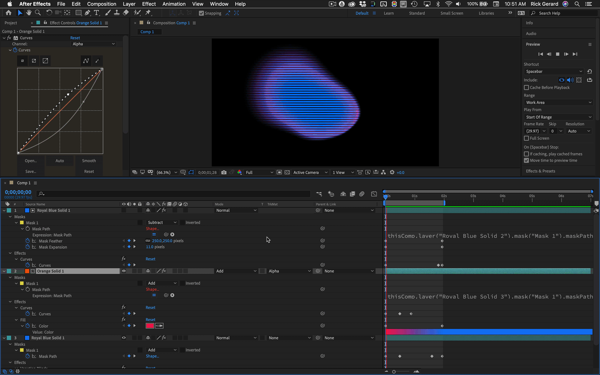Click Reset at top of Curves effect
Viewport: 600px width, 375px height.
point(75,38)
